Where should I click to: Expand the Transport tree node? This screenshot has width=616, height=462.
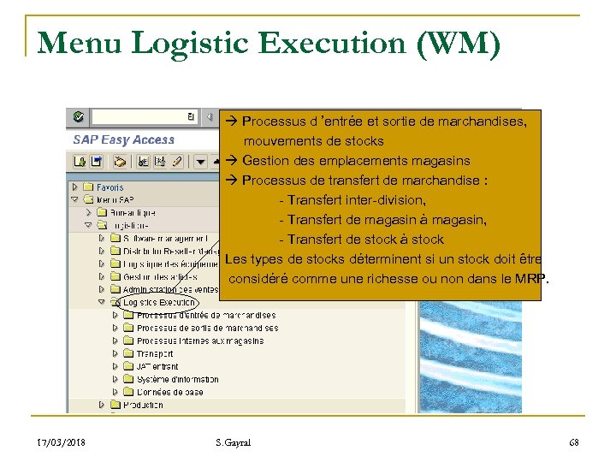coord(115,353)
